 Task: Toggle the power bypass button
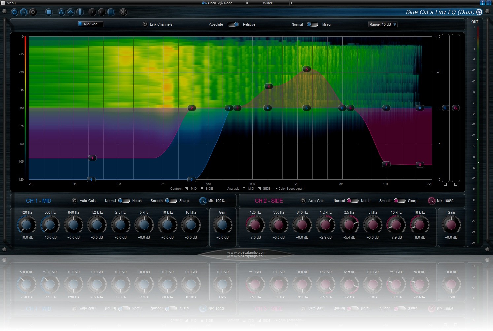click(x=15, y=12)
